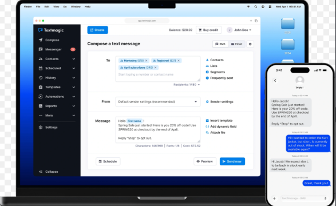Click the History clock icon

pyautogui.click(x=41, y=78)
